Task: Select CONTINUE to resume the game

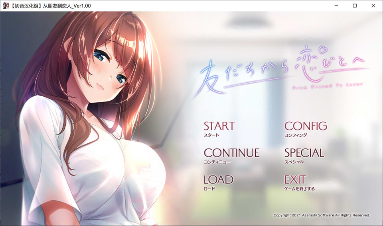Action: tap(231, 153)
